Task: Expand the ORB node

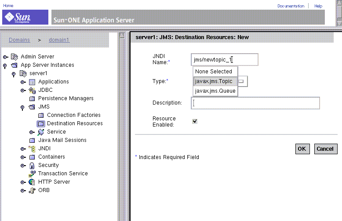Action: (x=23, y=191)
